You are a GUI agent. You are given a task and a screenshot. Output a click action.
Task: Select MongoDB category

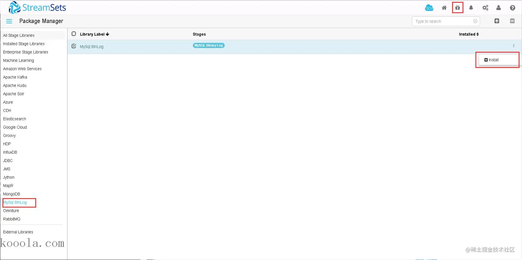11,194
